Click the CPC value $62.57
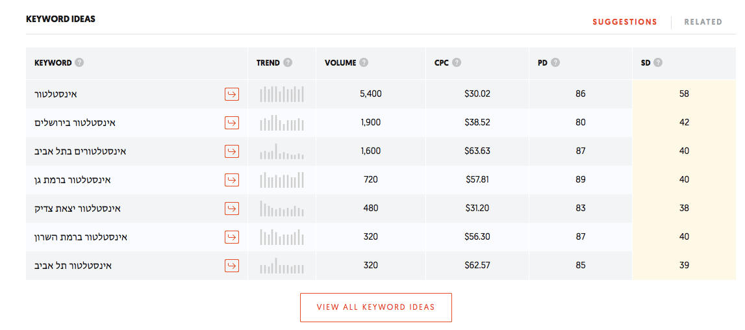Image resolution: width=745 pixels, height=330 pixels. click(x=477, y=265)
